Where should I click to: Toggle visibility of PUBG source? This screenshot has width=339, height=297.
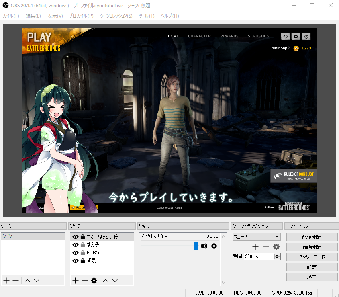[76, 253]
